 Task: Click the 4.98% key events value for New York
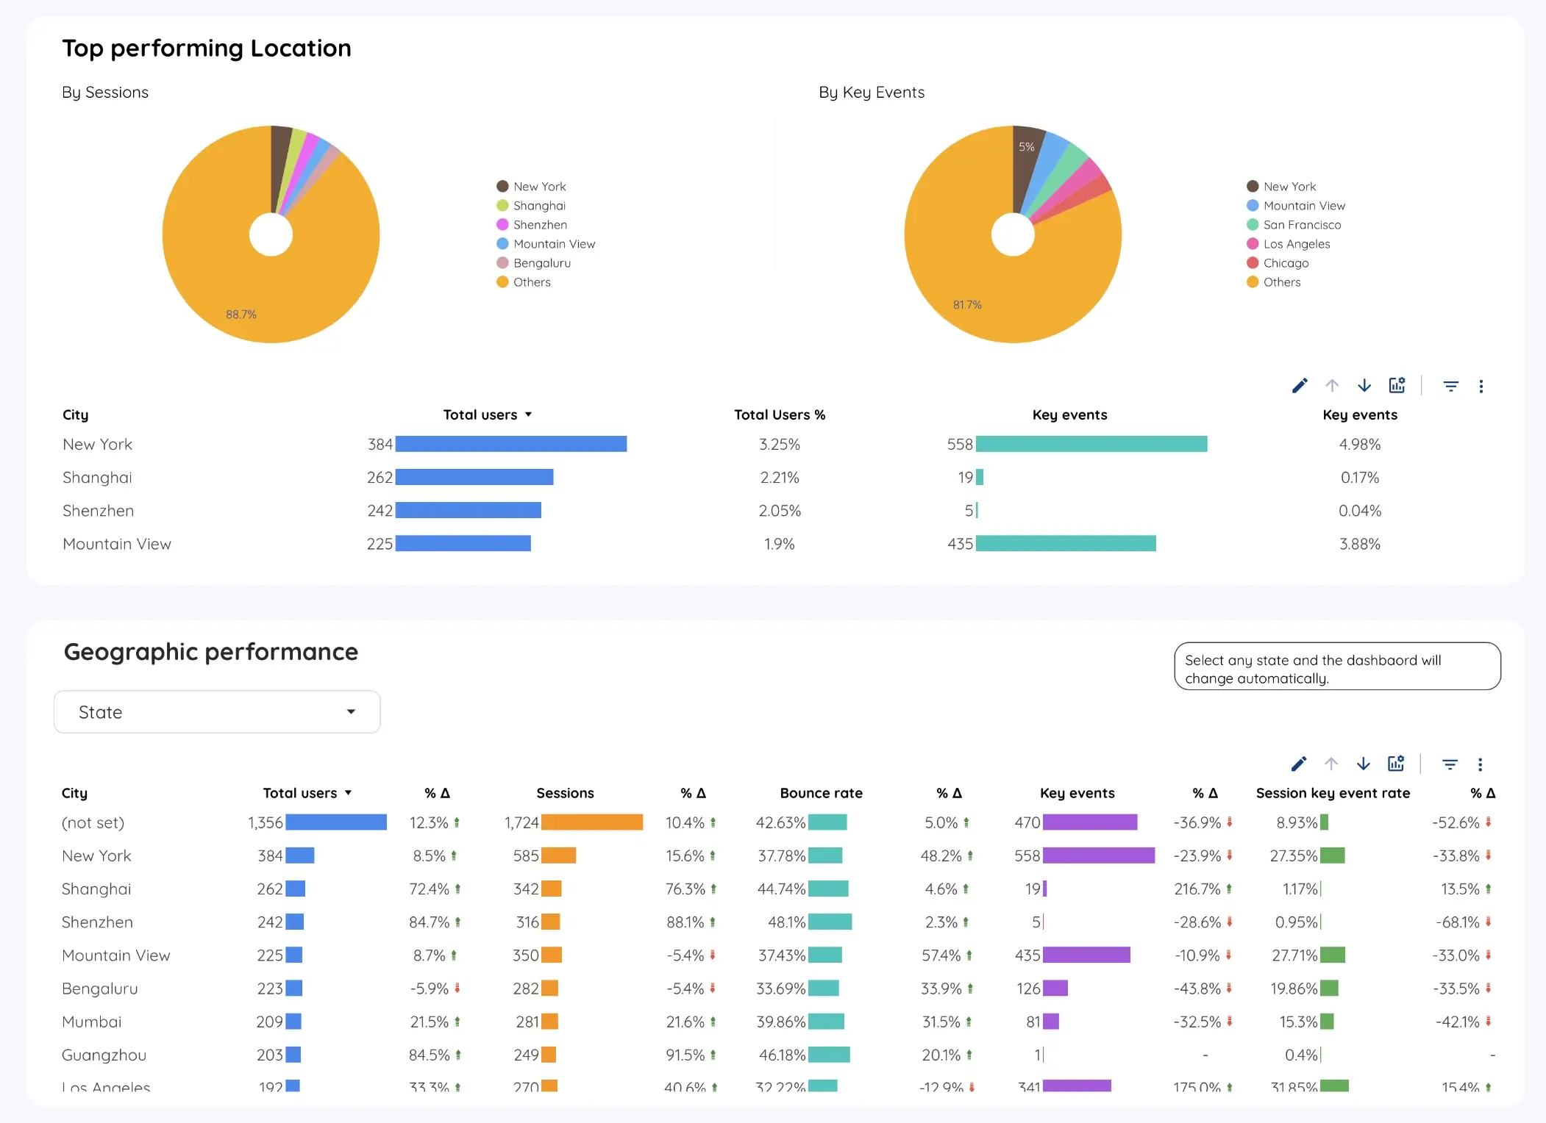1359,445
